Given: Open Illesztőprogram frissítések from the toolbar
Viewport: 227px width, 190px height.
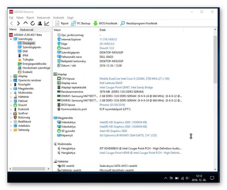Looking at the screenshot, I should click(x=139, y=23).
